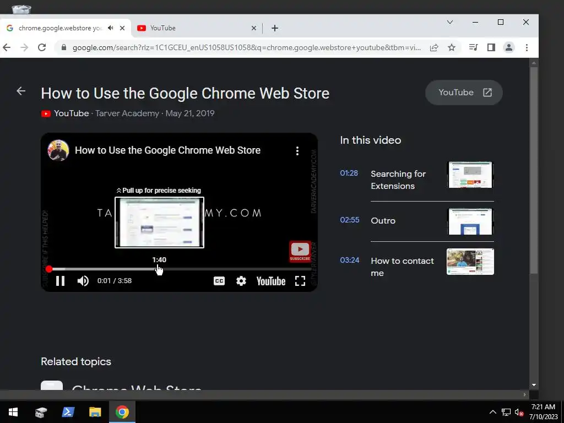Open Windows Start menu

pos(13,412)
